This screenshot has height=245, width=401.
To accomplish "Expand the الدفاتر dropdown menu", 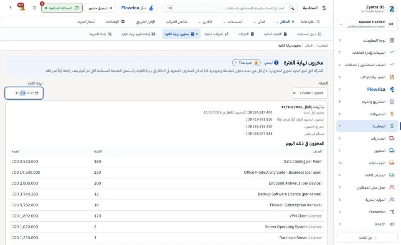I will (x=285, y=22).
